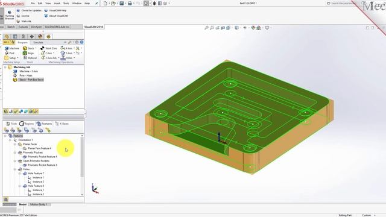Open the Insert menu
This screenshot has height=217, width=386.
click(x=57, y=4)
